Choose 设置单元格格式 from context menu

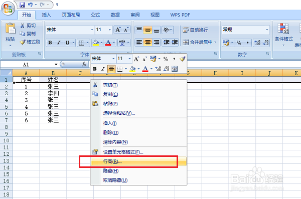click(x=138, y=152)
